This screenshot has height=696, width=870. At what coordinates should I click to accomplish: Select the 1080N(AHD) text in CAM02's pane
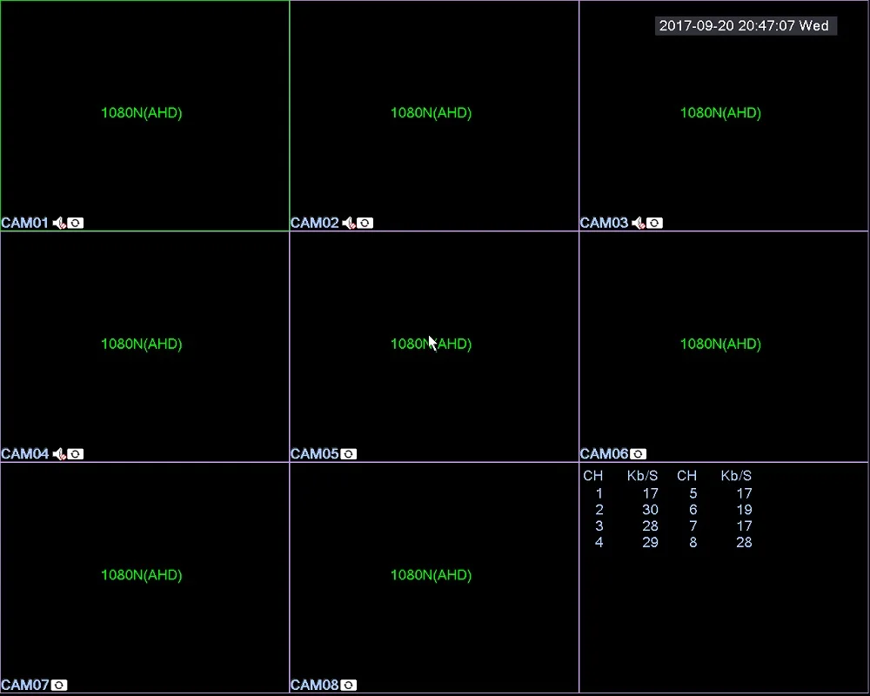click(432, 113)
